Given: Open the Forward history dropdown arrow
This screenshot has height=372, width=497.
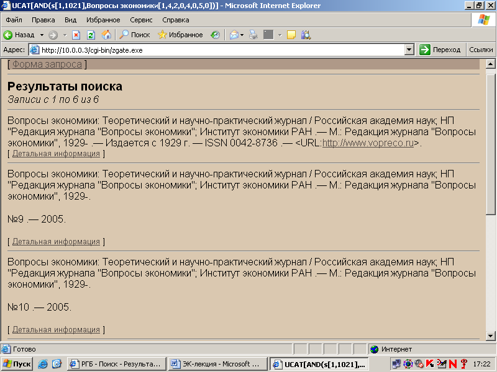Looking at the screenshot, I should [x=65, y=35].
